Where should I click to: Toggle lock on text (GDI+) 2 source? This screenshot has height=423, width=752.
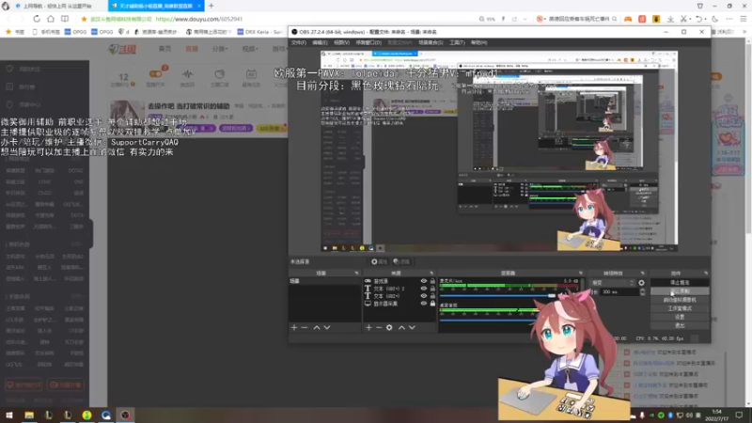pos(432,289)
